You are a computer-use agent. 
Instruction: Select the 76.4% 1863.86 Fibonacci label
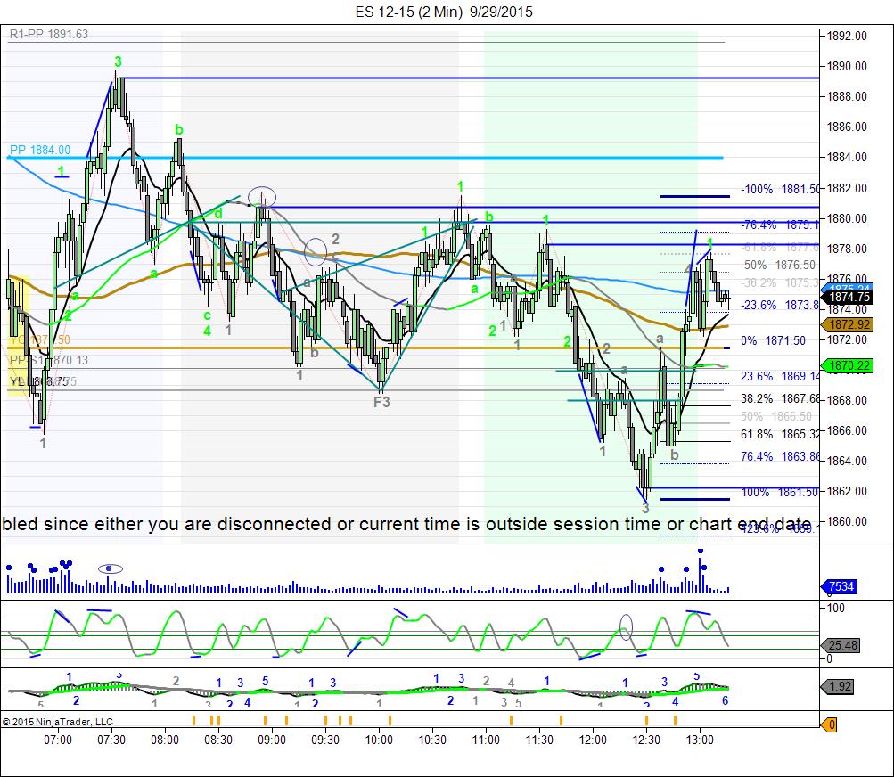(x=780, y=456)
